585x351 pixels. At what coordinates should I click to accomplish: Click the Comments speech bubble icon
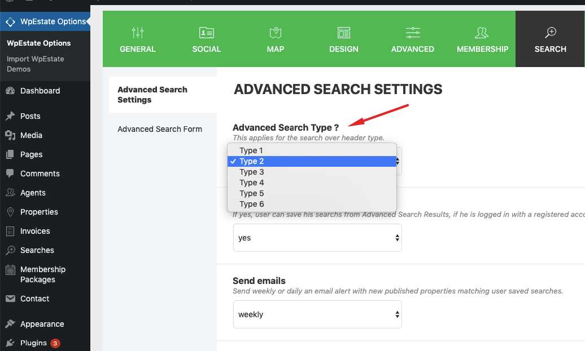(10, 174)
